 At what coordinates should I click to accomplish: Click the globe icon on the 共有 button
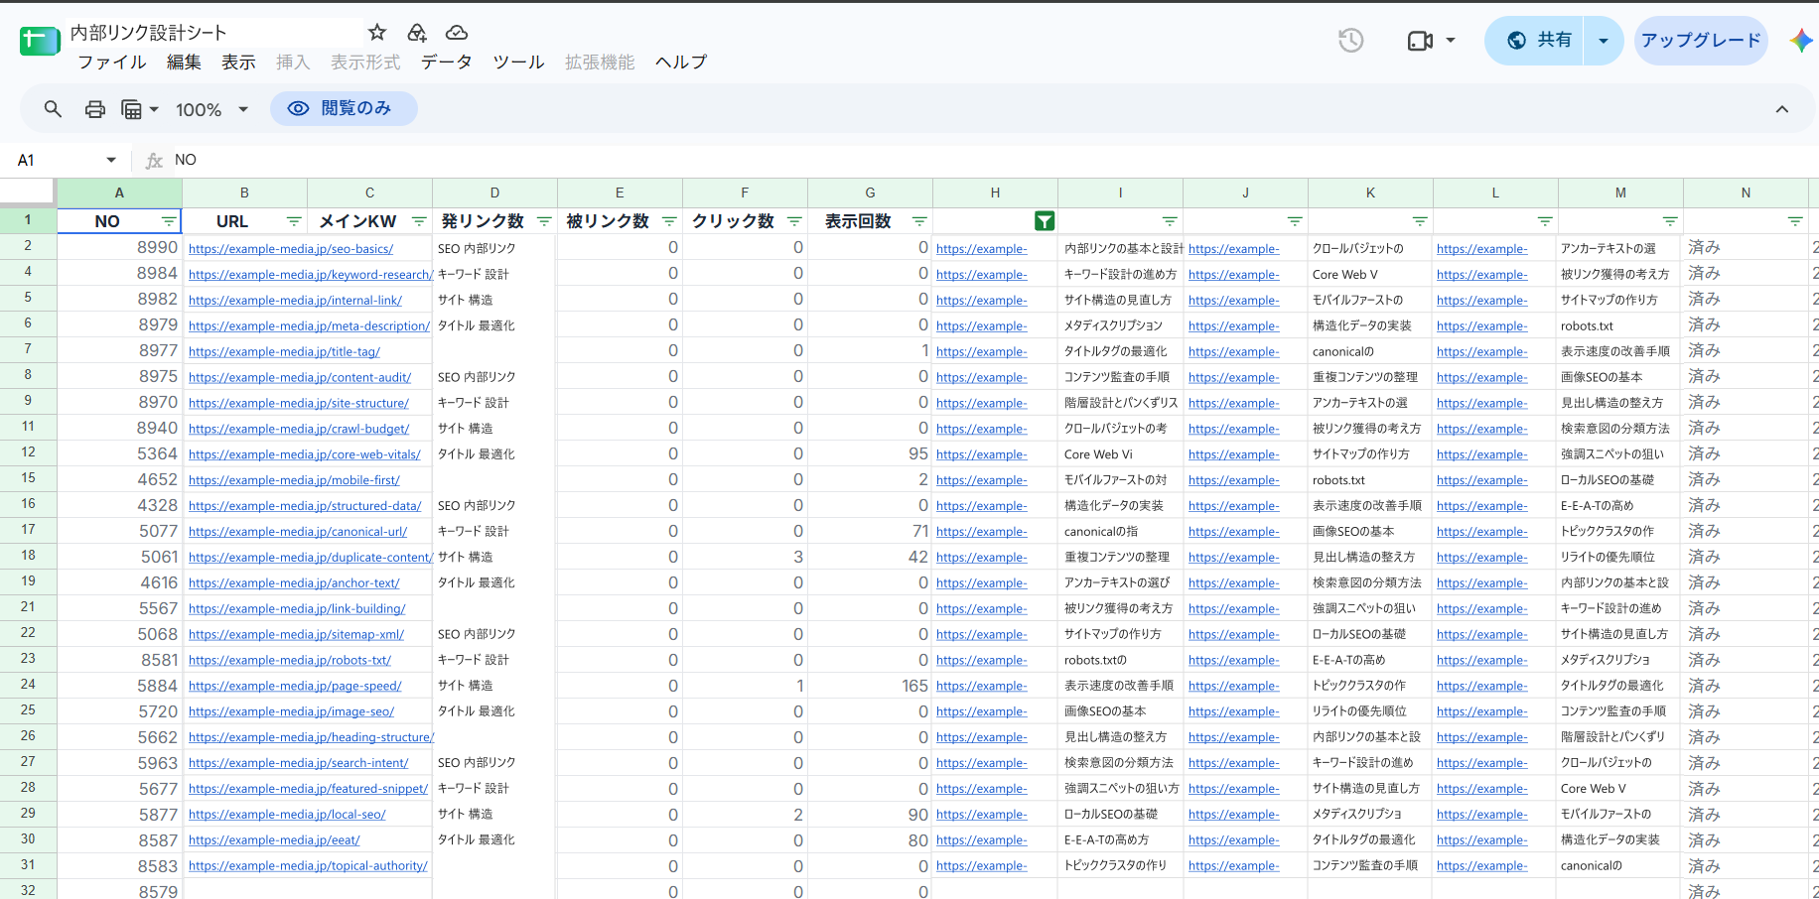[x=1516, y=41]
